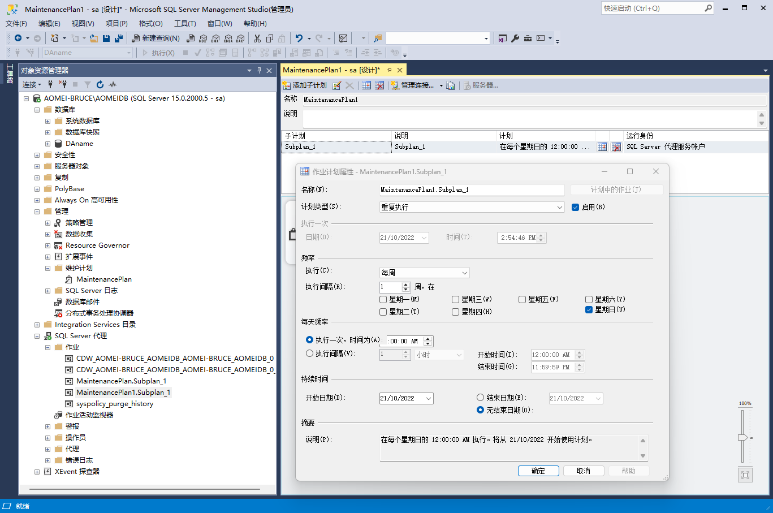Click the recurs-every weeks spinner arrows

pos(406,287)
